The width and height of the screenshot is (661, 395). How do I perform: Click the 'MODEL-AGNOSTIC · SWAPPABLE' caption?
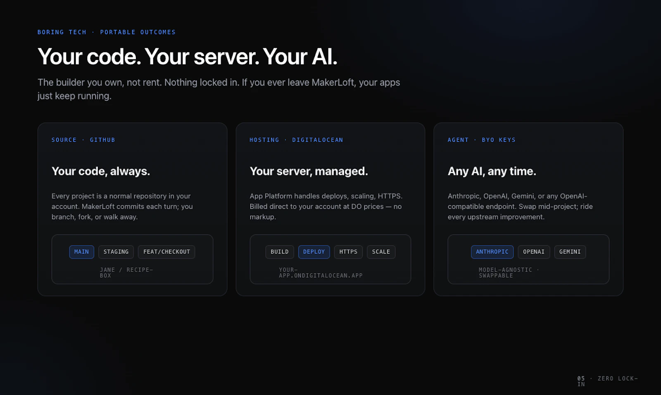pyautogui.click(x=509, y=272)
